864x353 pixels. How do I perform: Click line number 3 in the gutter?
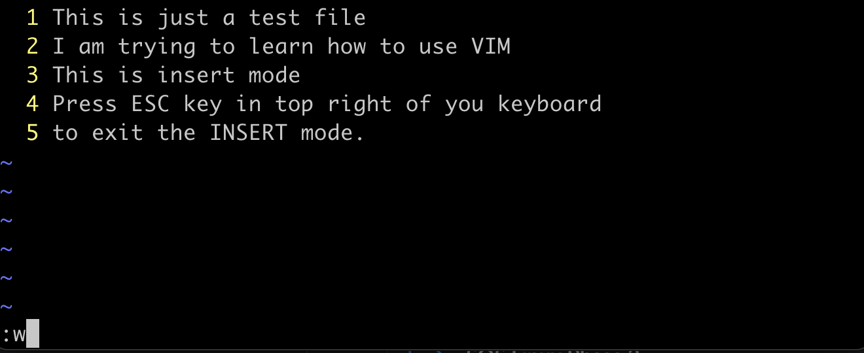(x=32, y=75)
